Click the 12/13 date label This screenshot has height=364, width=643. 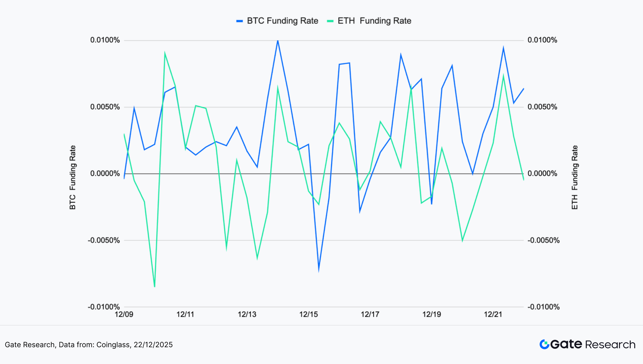pos(247,314)
